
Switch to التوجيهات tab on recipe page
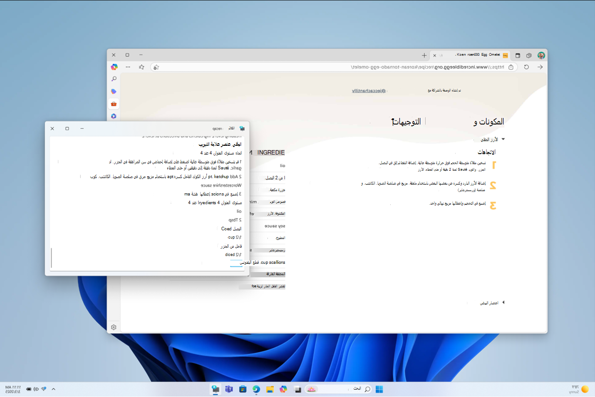click(406, 122)
